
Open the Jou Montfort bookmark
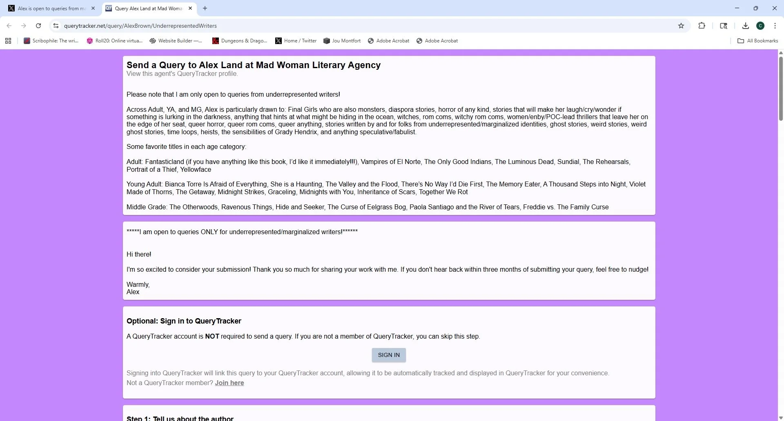tap(342, 41)
